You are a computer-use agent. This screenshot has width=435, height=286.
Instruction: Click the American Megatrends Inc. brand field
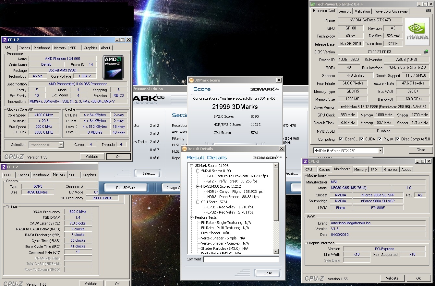378,223
